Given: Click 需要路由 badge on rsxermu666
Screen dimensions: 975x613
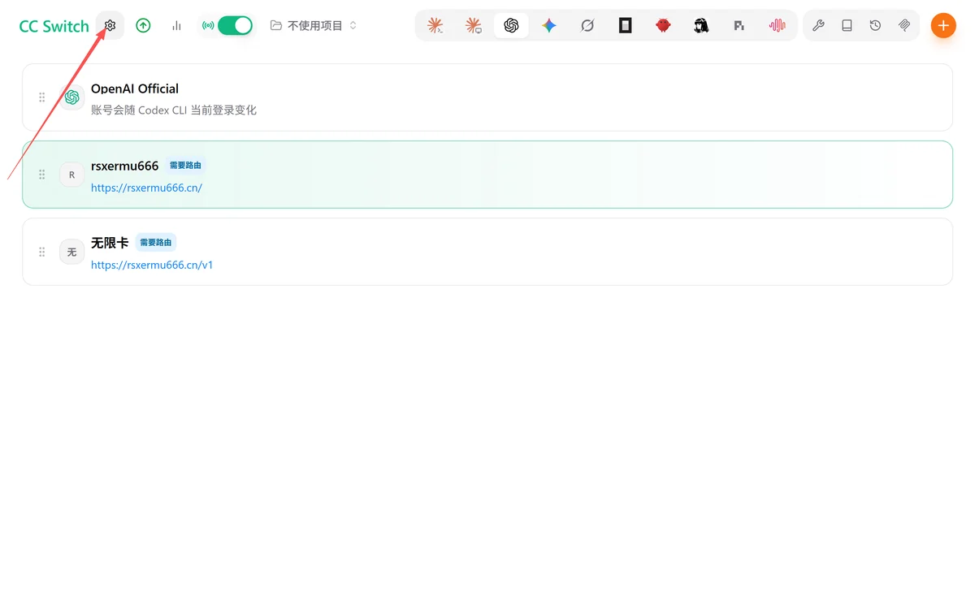Looking at the screenshot, I should click(185, 166).
